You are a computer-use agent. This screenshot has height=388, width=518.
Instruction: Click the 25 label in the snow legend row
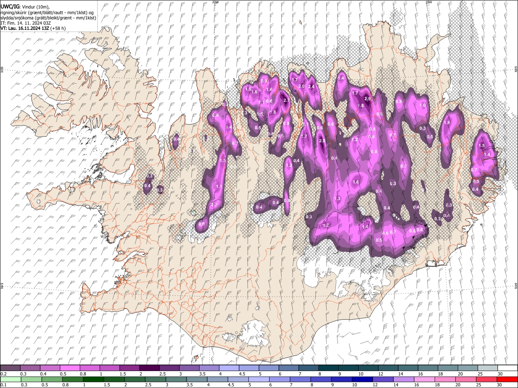click(480, 374)
